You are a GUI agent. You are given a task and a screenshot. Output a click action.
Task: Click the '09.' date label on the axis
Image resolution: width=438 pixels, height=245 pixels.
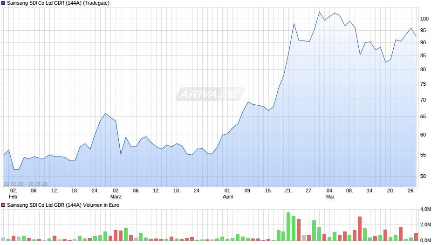[248, 191]
